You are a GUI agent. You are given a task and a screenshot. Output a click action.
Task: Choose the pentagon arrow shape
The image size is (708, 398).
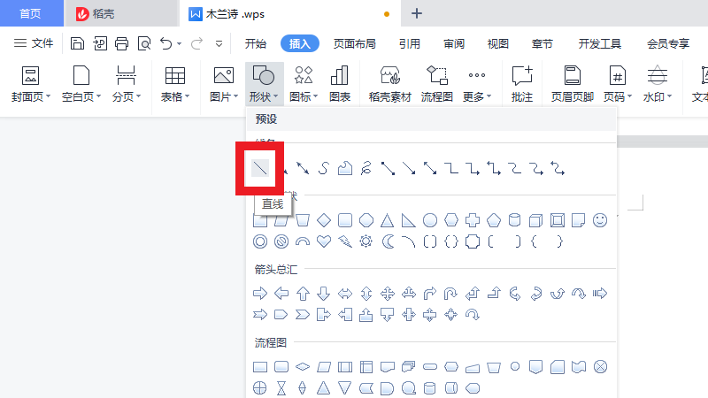point(281,315)
